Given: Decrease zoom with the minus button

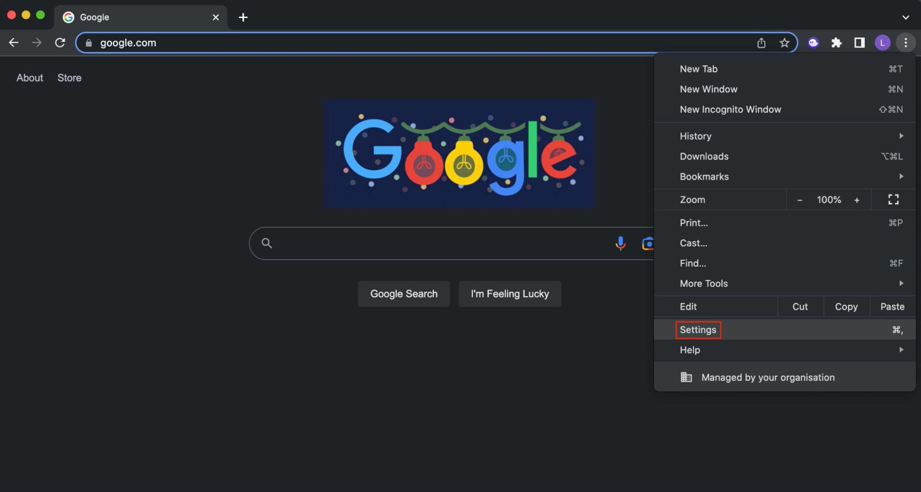Looking at the screenshot, I should 799,200.
